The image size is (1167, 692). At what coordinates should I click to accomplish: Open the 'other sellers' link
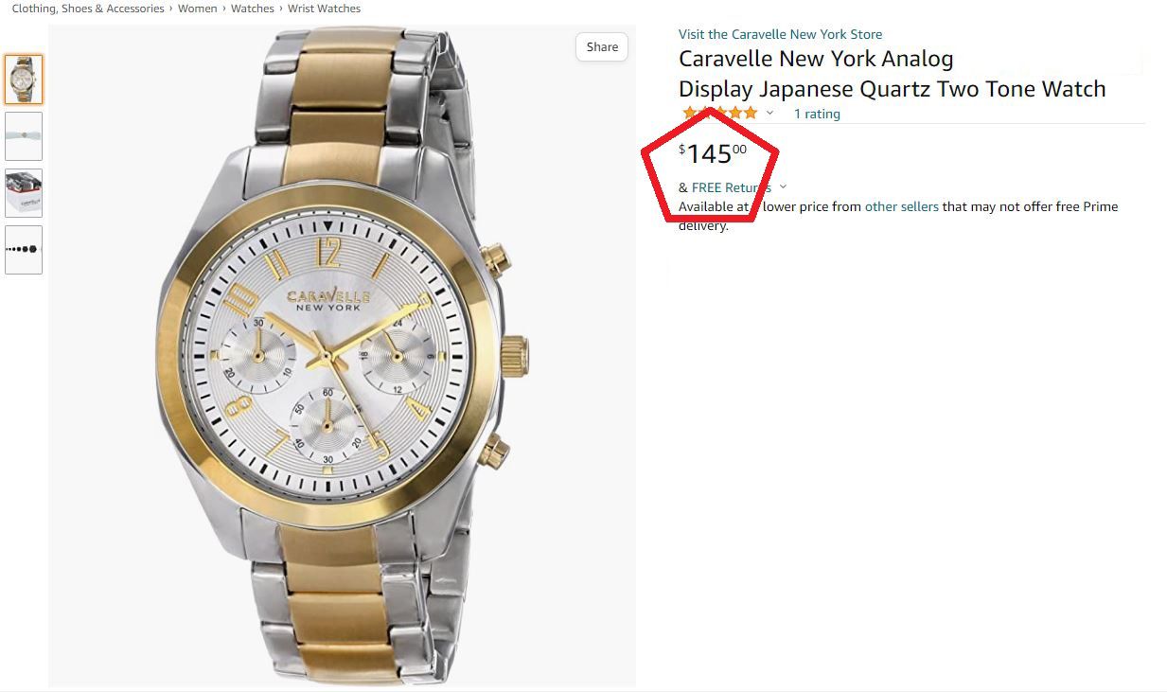pos(901,206)
